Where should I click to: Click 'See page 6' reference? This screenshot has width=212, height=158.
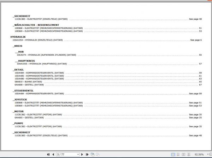point(196,40)
